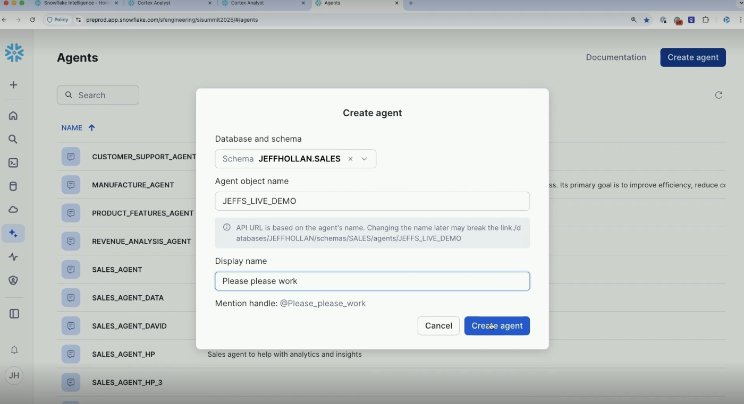
Task: Switch to second Cortex Analyst tab
Action: 263,3
